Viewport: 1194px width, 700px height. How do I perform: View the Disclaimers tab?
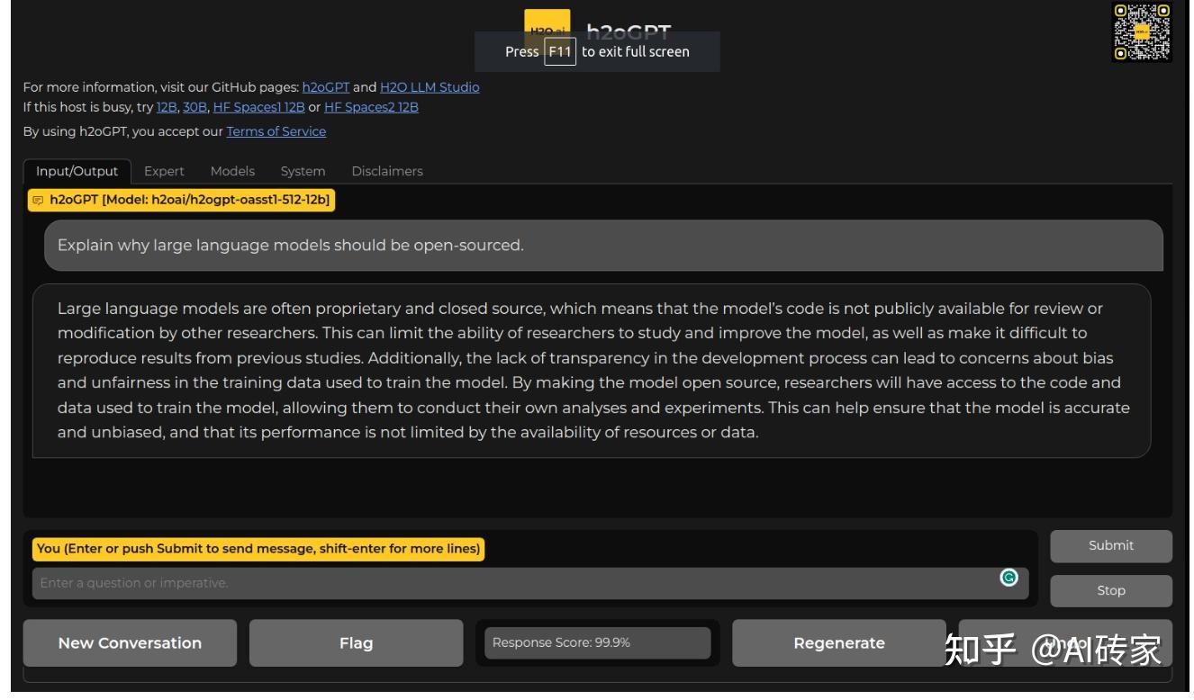click(x=387, y=171)
